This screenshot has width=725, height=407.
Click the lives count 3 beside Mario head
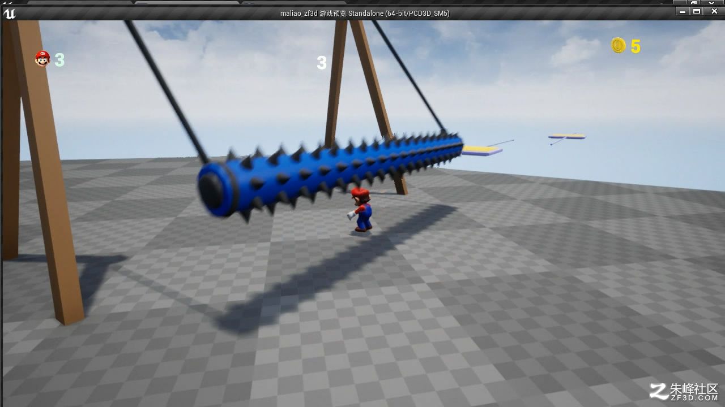[x=59, y=60]
